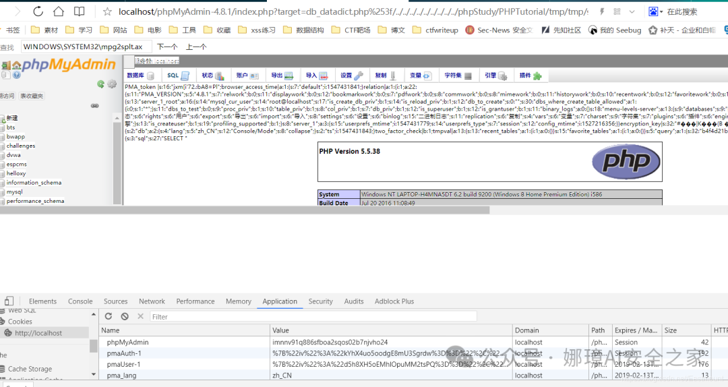The image size is (728, 387).
Task: Open the 设置 settings tab
Action: pos(351,76)
